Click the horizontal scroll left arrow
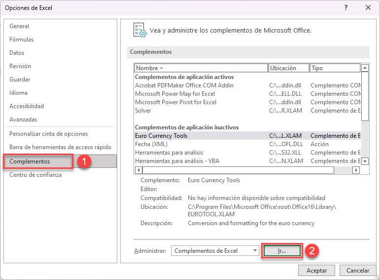380x280 pixels. point(138,170)
